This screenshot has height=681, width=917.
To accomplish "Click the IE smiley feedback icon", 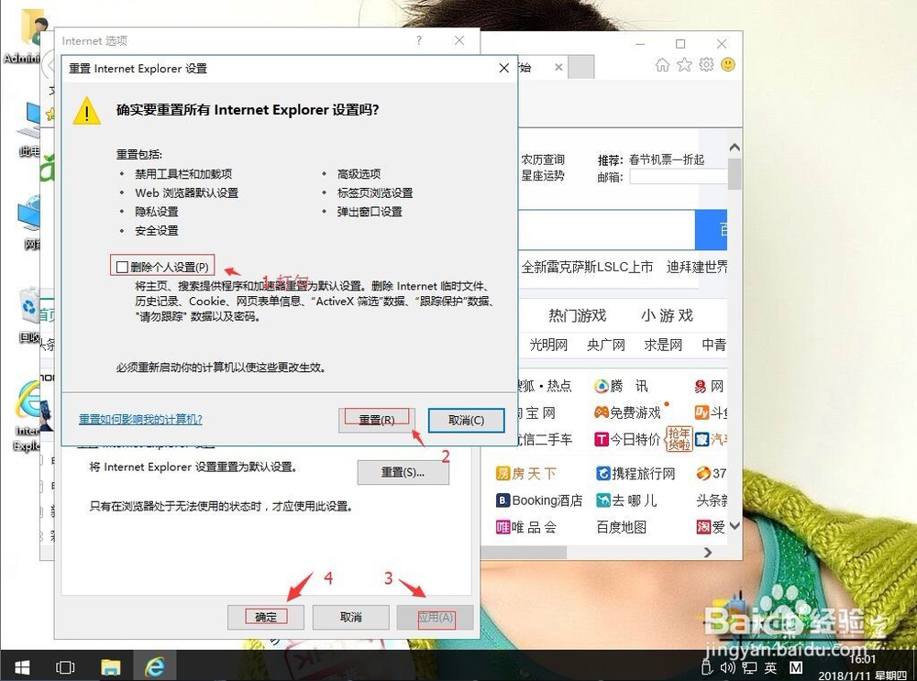I will pyautogui.click(x=728, y=64).
